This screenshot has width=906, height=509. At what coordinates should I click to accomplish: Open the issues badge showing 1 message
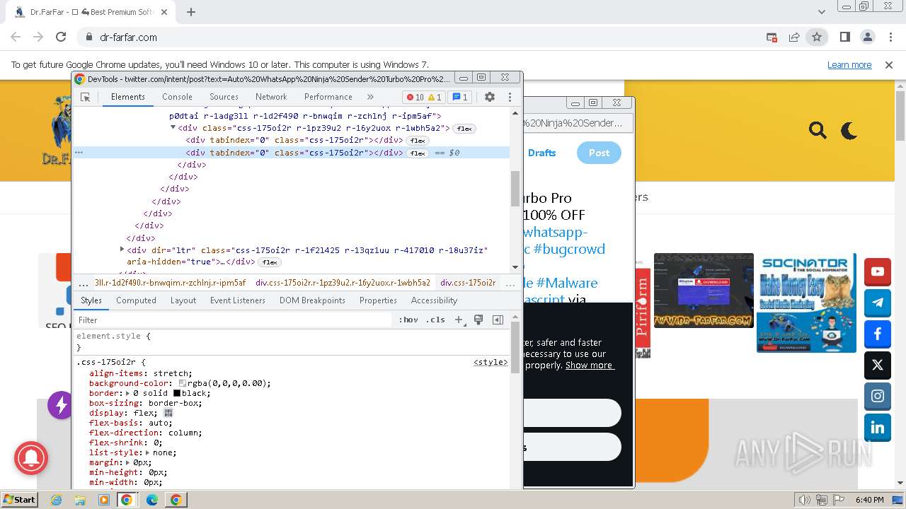click(x=459, y=97)
